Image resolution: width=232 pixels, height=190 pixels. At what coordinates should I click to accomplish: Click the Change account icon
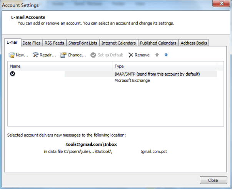pos(63,55)
